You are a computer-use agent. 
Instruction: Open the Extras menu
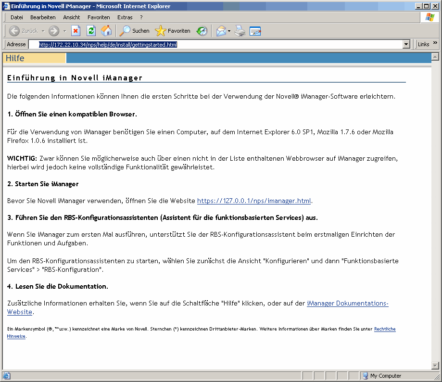(125, 17)
